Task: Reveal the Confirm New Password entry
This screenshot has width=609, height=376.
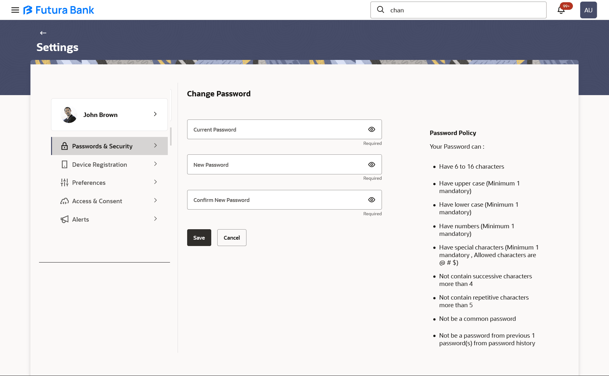Action: click(371, 200)
